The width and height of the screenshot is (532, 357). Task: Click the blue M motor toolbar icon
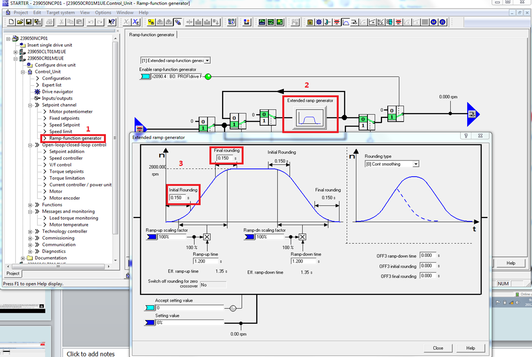click(433, 22)
